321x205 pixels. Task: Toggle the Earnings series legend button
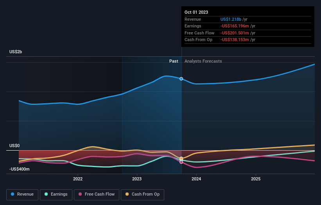[56, 194]
